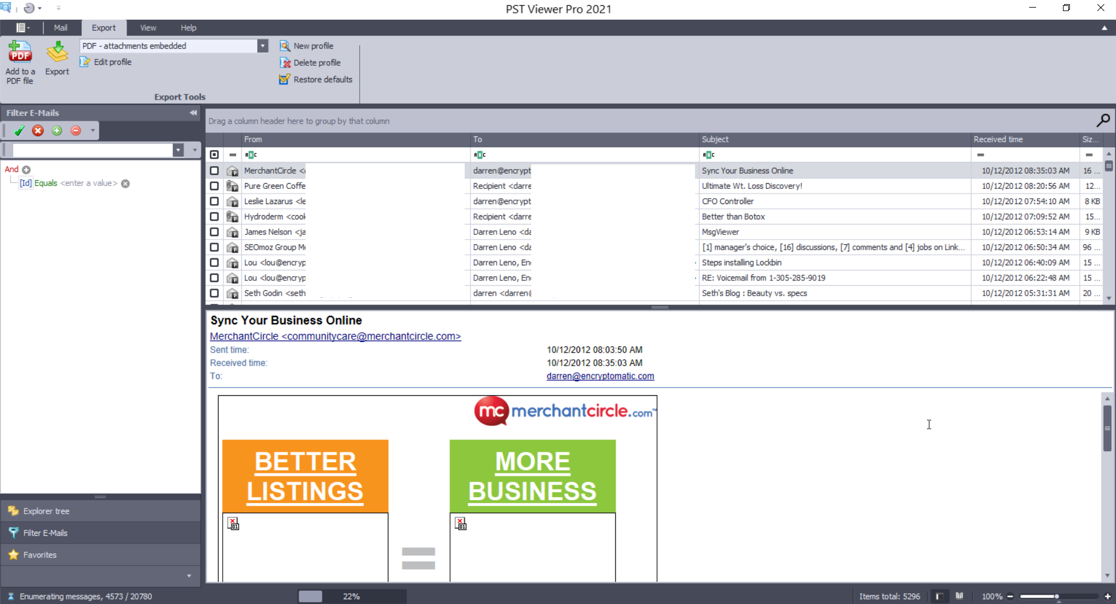
Task: Cancel the filter using the red X icon
Action: pos(37,130)
